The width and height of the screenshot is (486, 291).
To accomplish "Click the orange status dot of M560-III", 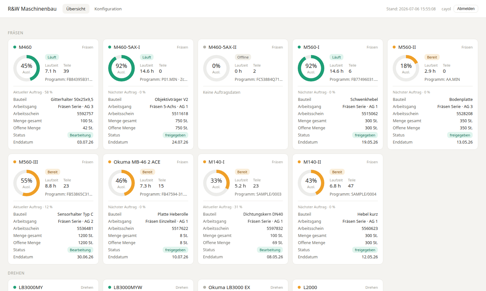I will coord(15,162).
